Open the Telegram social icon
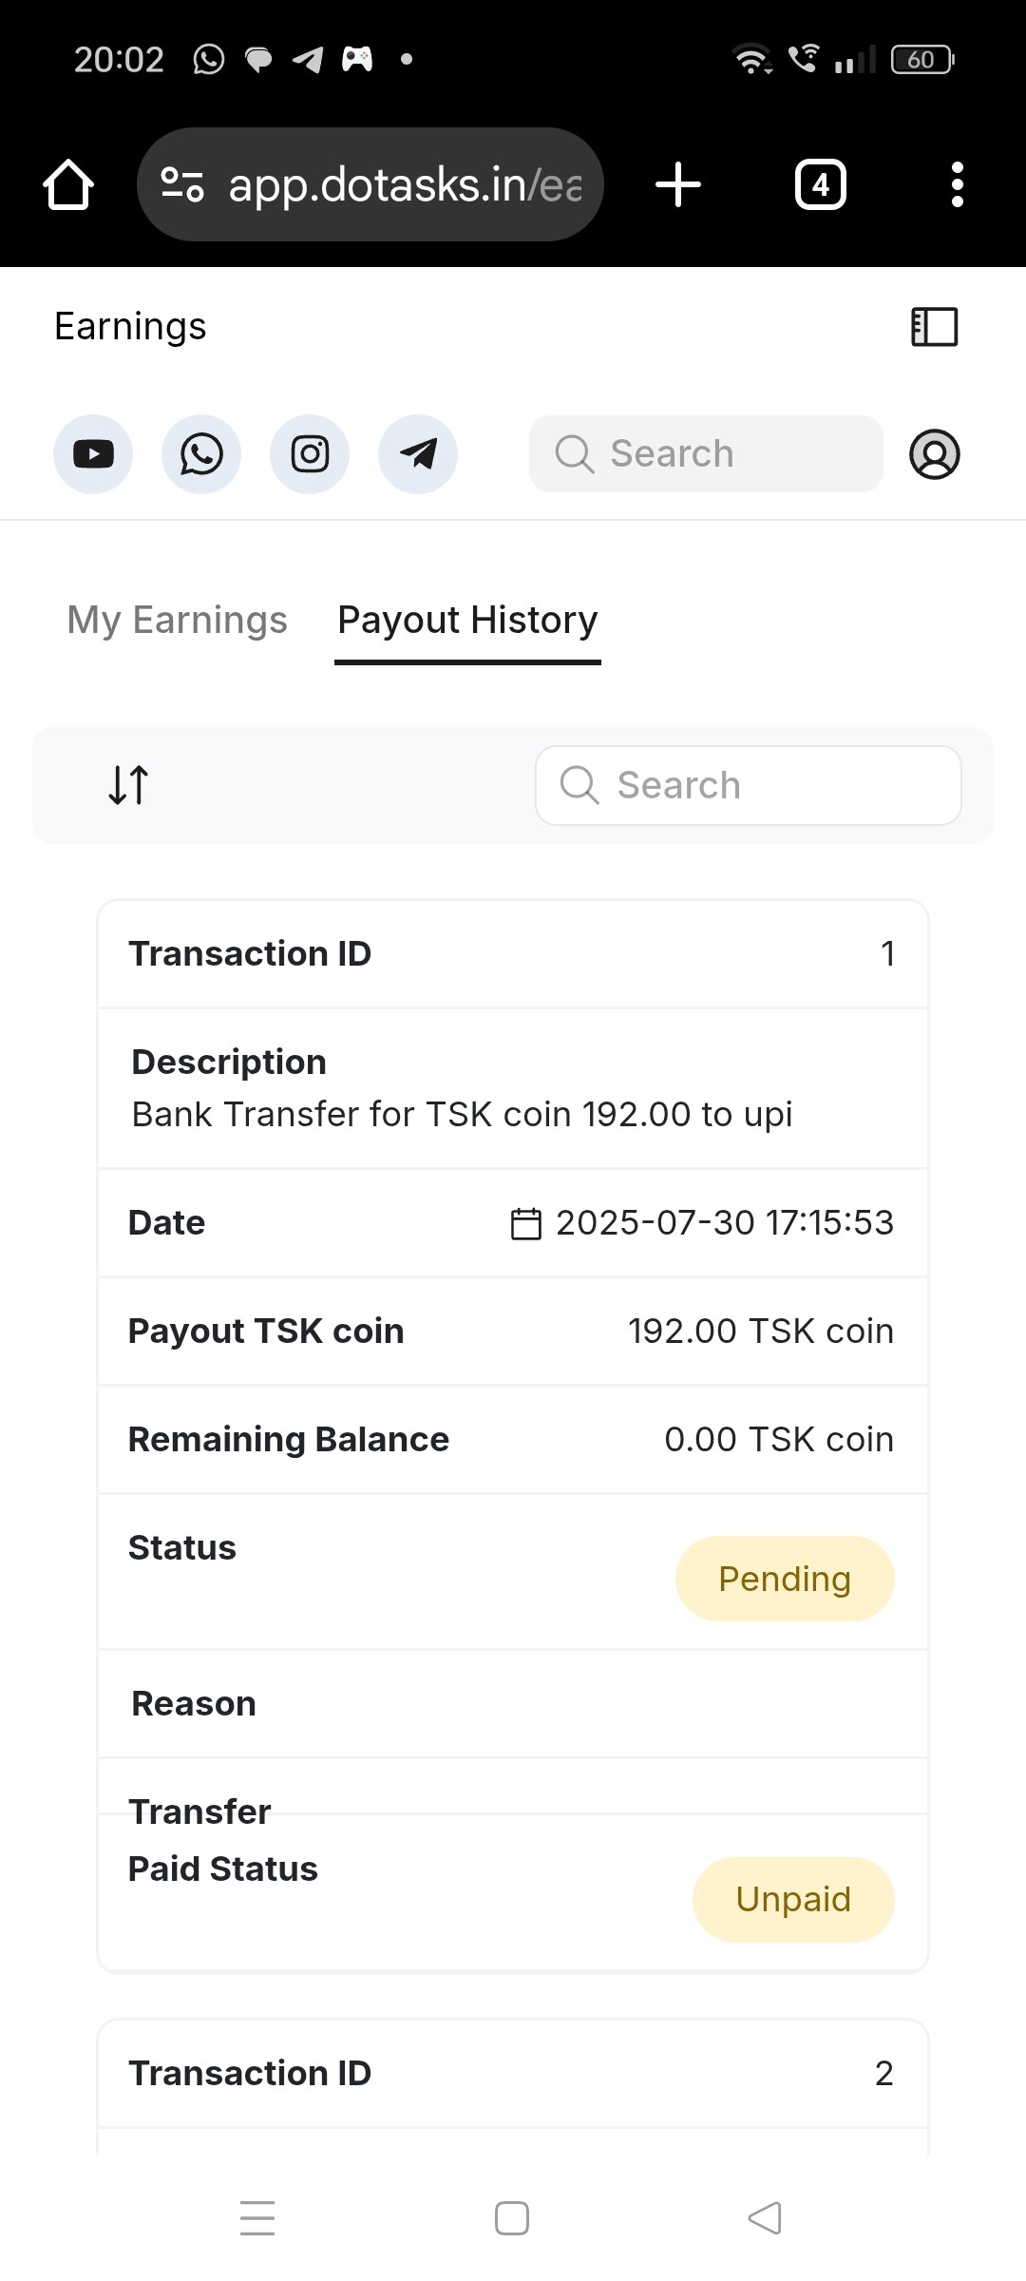 click(418, 454)
